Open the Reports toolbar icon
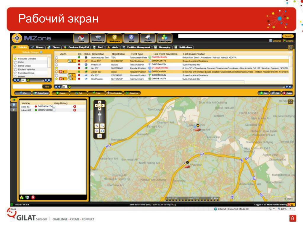The height and width of the screenshot is (227, 303). [x=148, y=38]
